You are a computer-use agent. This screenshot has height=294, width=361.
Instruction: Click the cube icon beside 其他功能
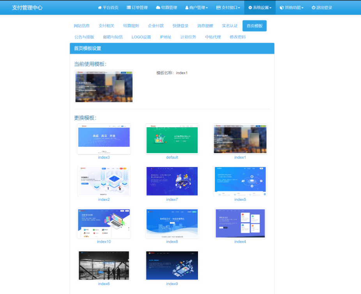(x=281, y=7)
